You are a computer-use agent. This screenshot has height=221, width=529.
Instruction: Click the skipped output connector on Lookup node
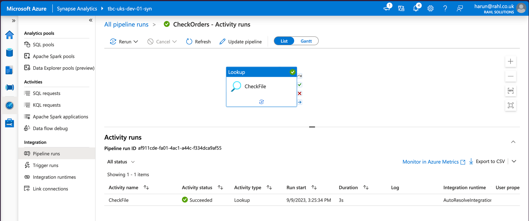tap(300, 76)
